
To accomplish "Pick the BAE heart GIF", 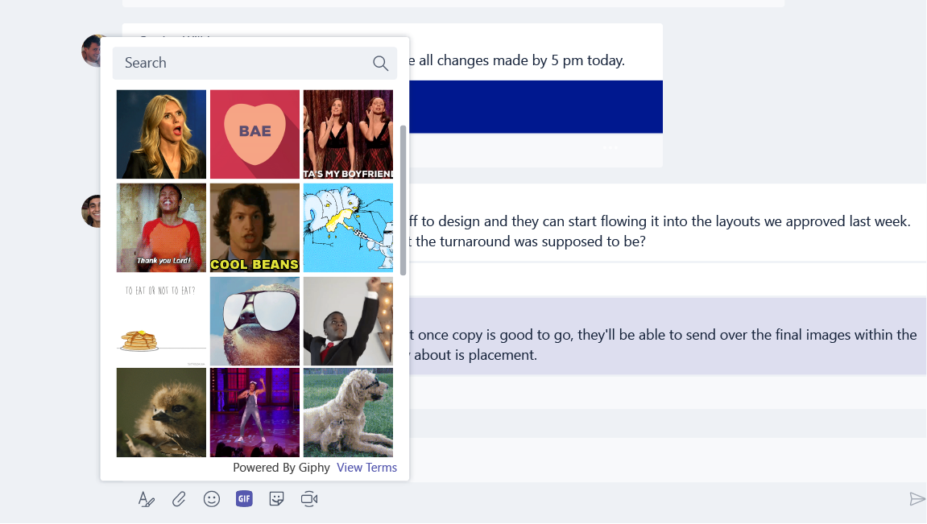I will click(x=255, y=134).
